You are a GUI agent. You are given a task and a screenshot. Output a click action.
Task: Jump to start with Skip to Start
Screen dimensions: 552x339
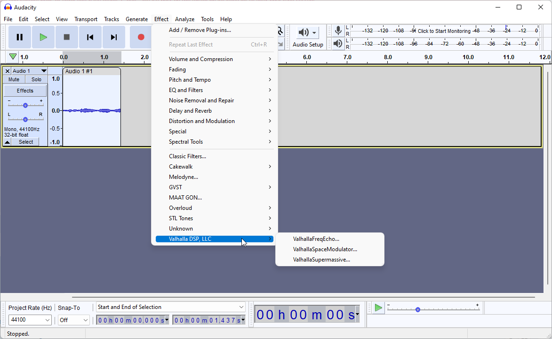point(90,37)
